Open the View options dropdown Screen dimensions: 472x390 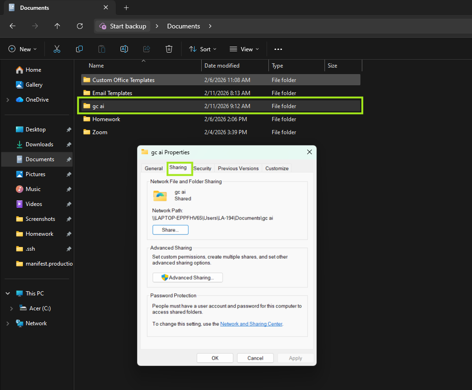(x=243, y=49)
